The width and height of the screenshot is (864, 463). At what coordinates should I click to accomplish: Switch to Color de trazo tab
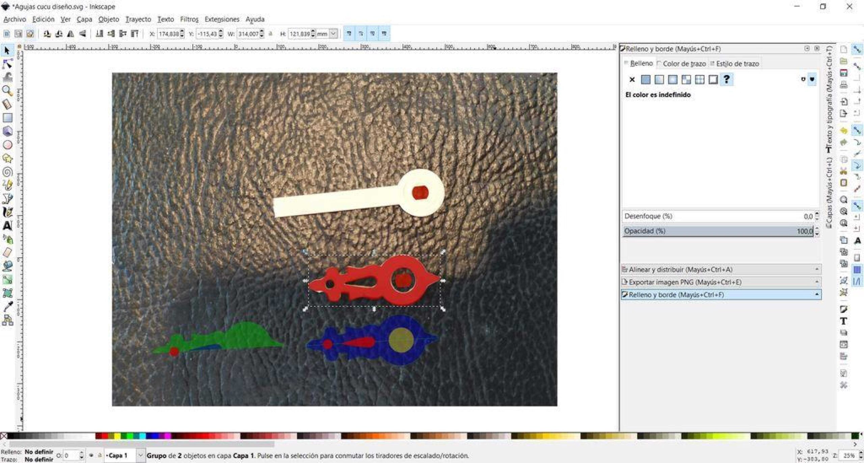pyautogui.click(x=681, y=63)
